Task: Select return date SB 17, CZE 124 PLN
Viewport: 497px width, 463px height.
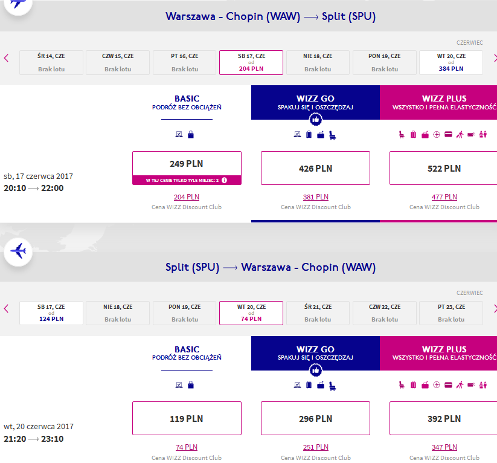Action: point(51,313)
